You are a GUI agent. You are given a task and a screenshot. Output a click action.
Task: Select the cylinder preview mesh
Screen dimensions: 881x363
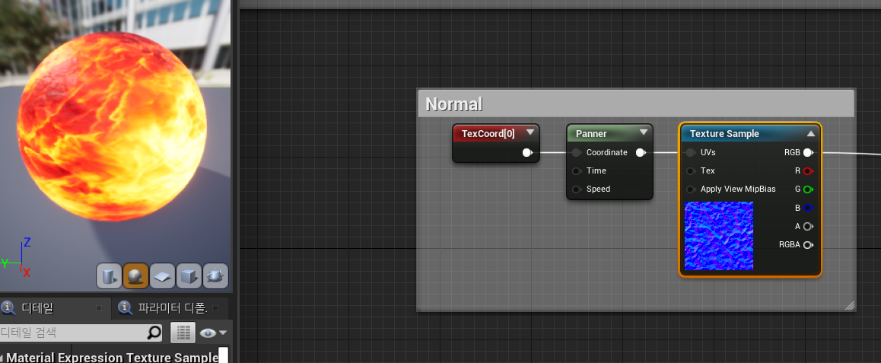[109, 276]
